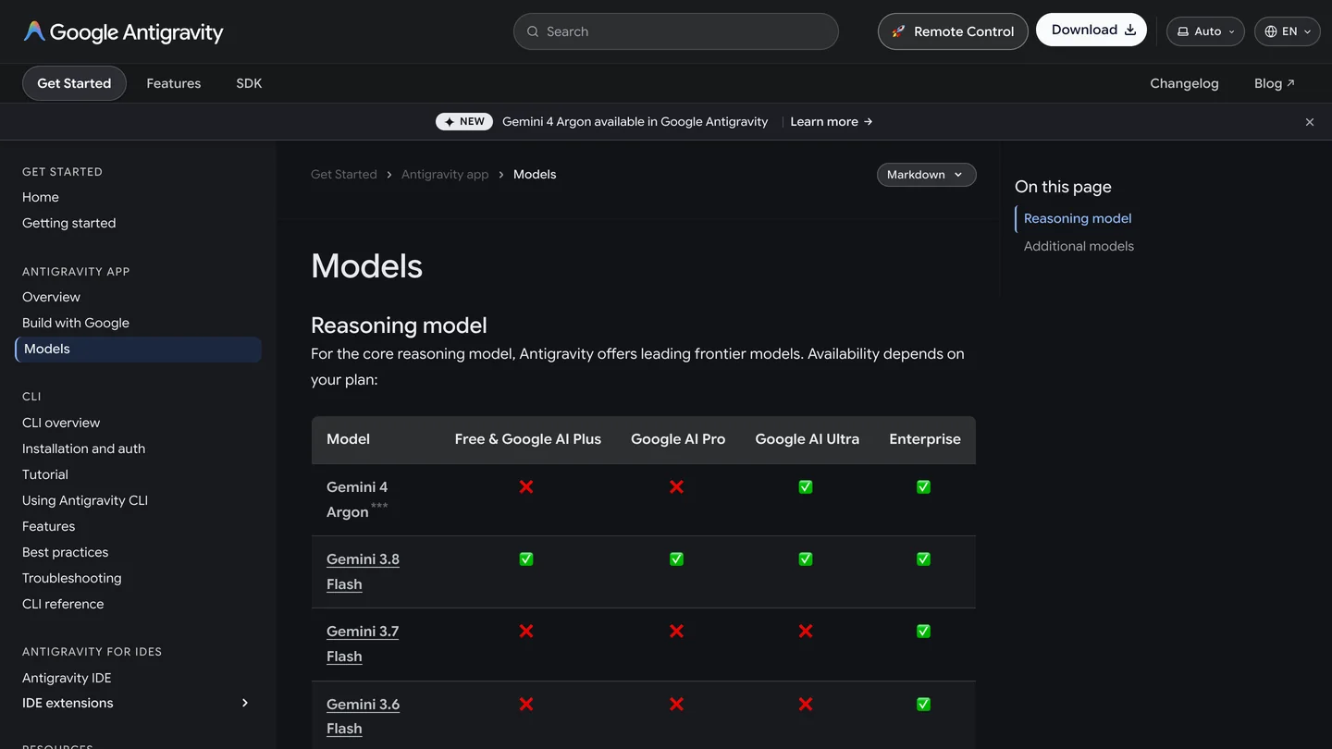Open the Blog external link
1332x749 pixels.
(x=1275, y=83)
